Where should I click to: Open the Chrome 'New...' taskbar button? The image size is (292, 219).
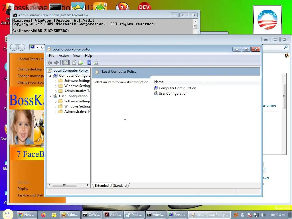pos(27,215)
